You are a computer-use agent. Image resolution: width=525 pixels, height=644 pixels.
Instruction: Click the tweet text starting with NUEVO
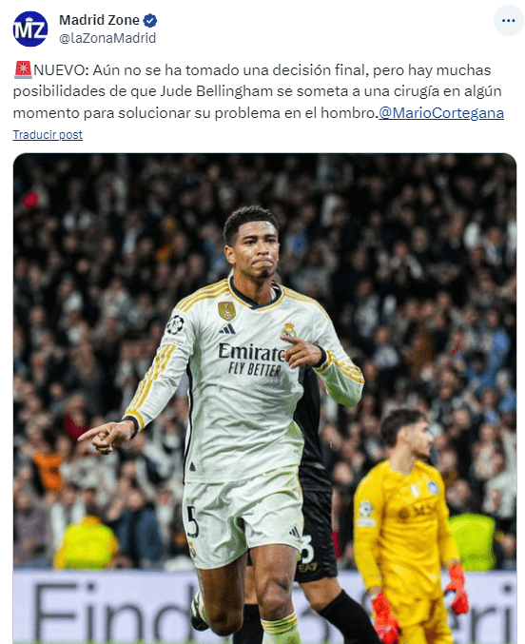coord(259,91)
